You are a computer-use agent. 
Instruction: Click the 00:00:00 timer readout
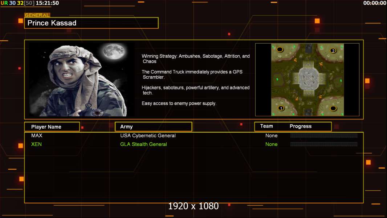point(375,3)
